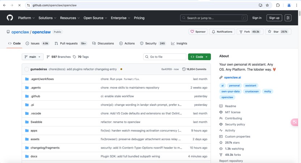Open the browser extensions puzzle icon
The width and height of the screenshot is (301, 163).
click(278, 5)
